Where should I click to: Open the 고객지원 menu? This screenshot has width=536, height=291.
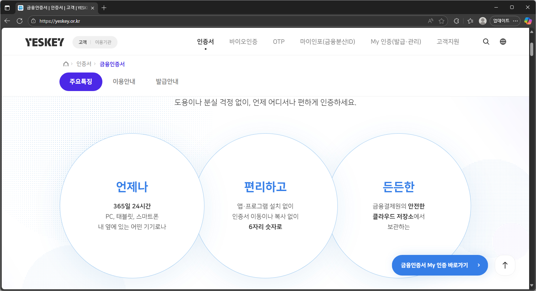448,42
